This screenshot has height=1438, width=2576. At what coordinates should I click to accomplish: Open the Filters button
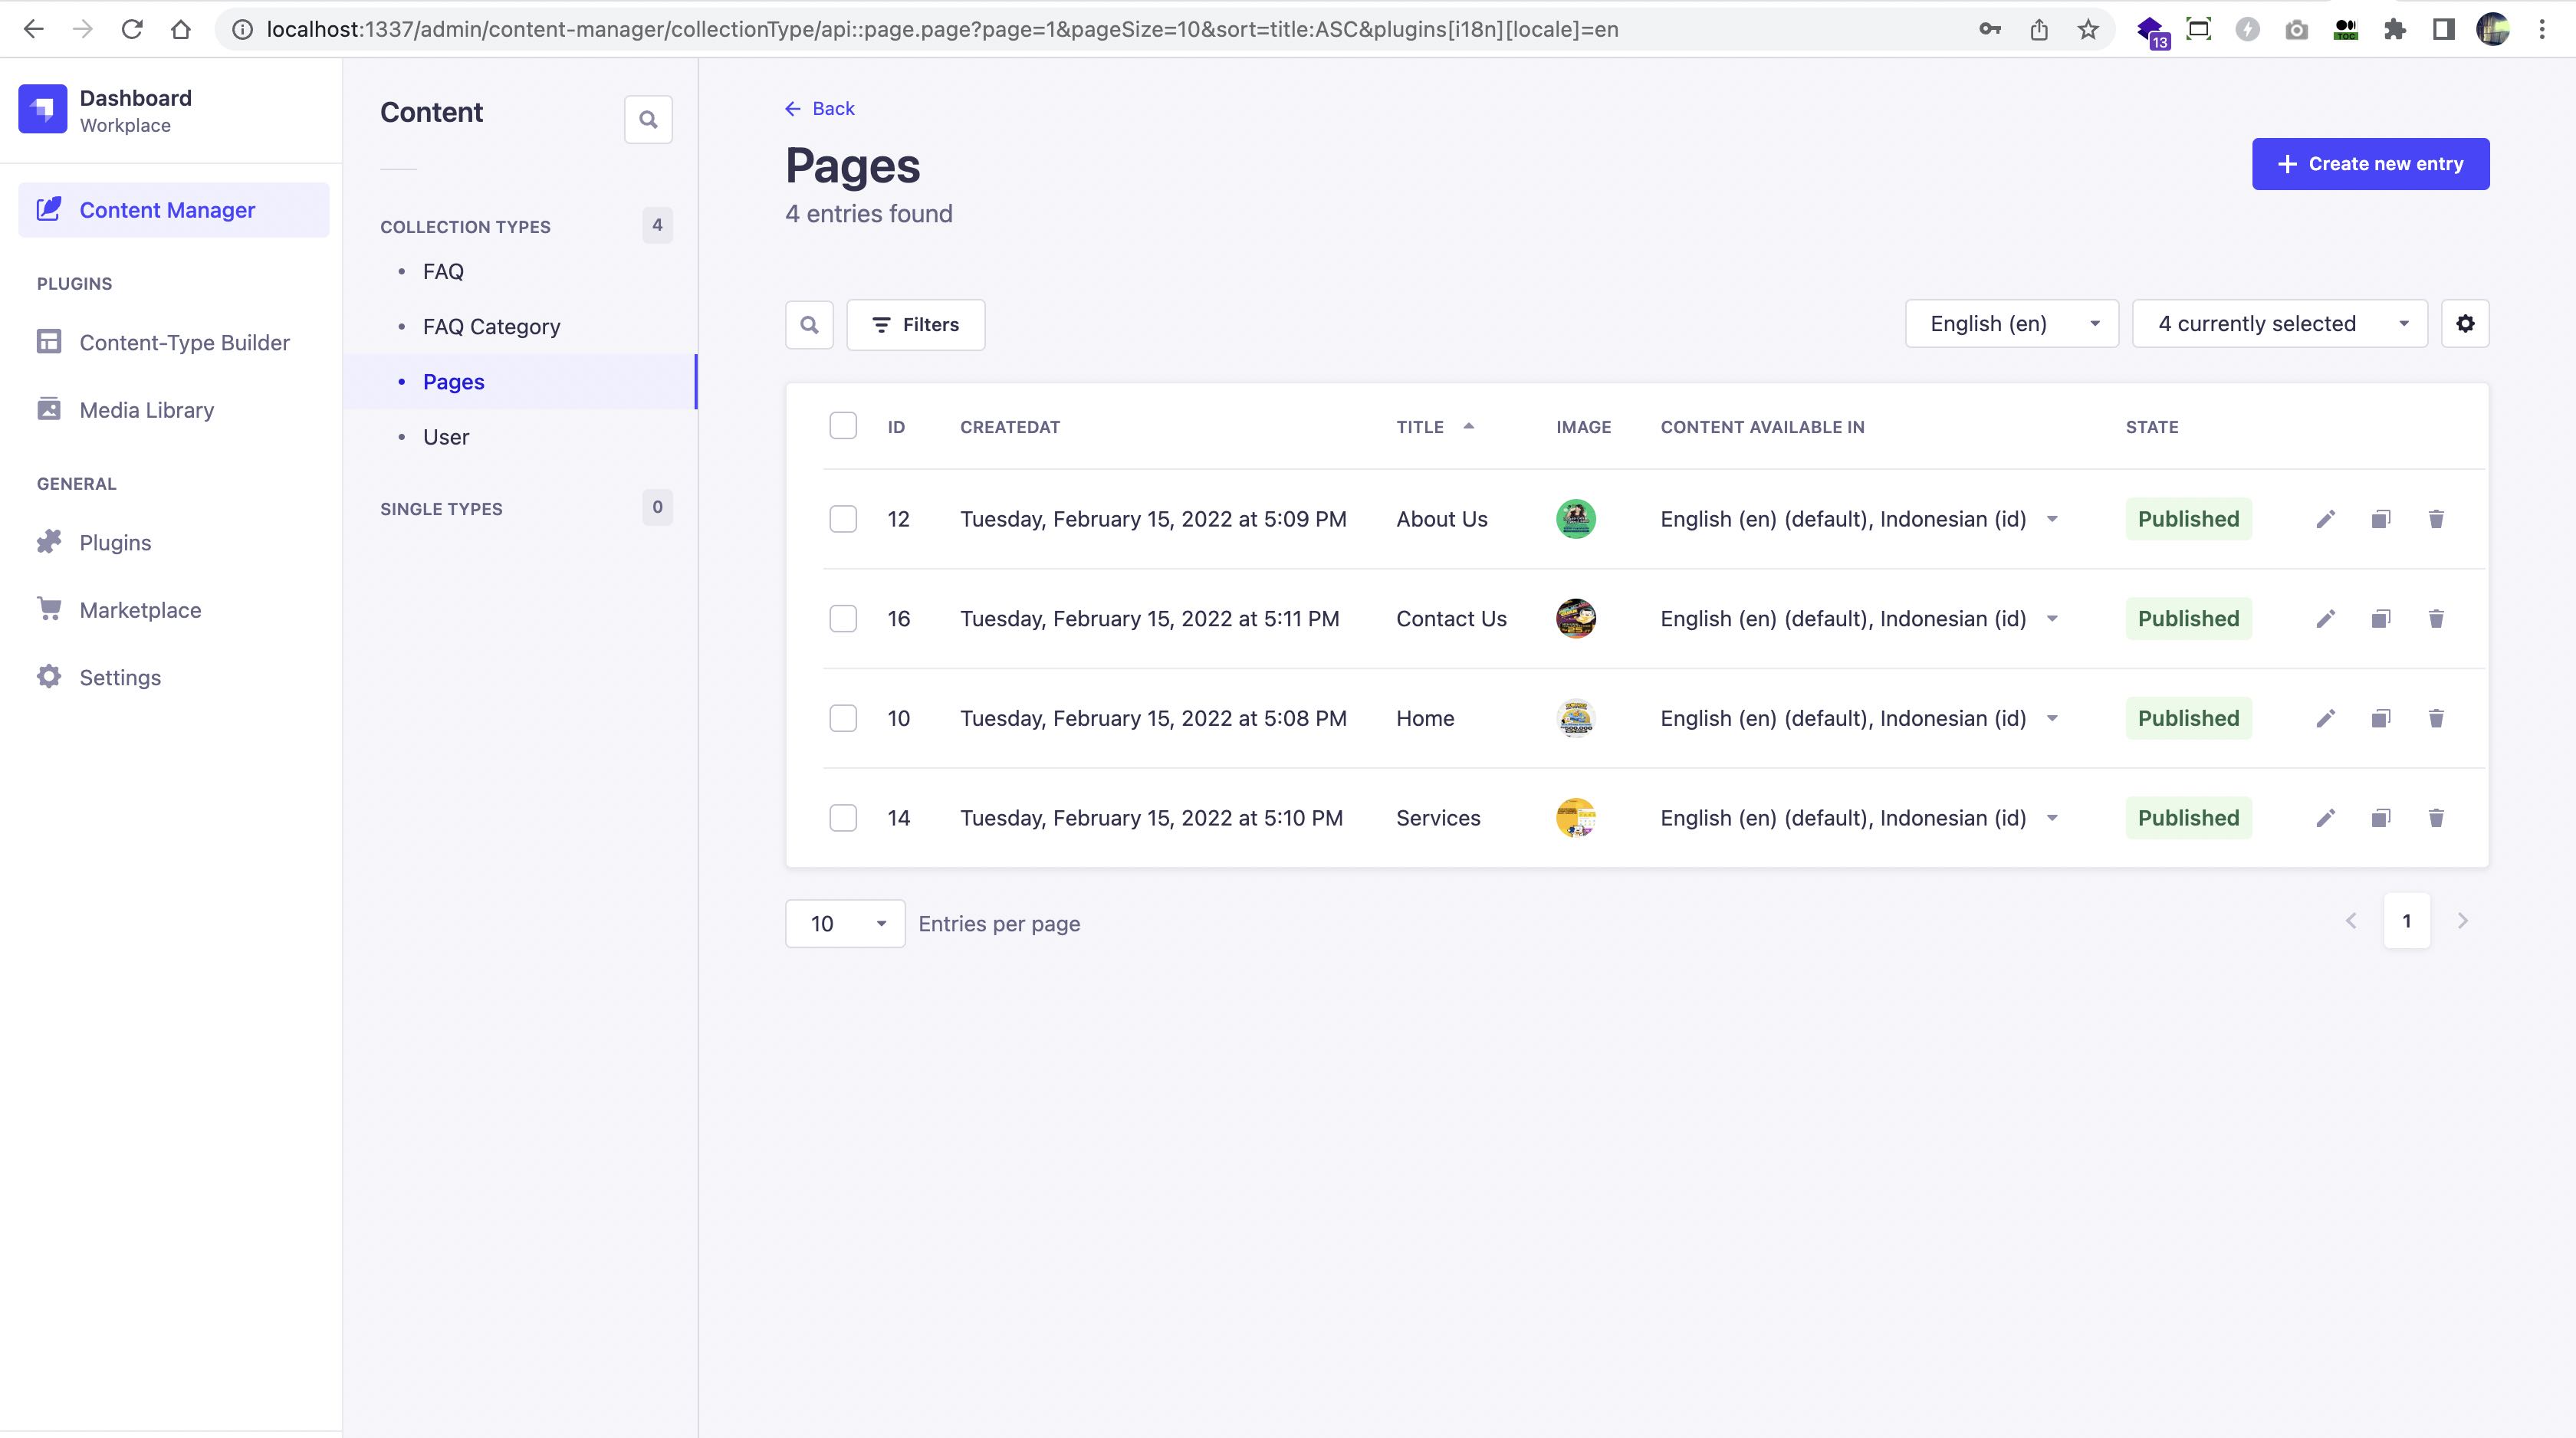(x=915, y=325)
